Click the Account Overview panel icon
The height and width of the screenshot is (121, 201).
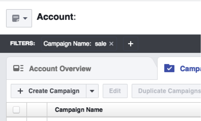(18, 68)
